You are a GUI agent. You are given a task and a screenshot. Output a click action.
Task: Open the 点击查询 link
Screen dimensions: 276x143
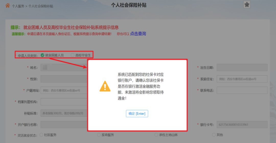(138, 34)
